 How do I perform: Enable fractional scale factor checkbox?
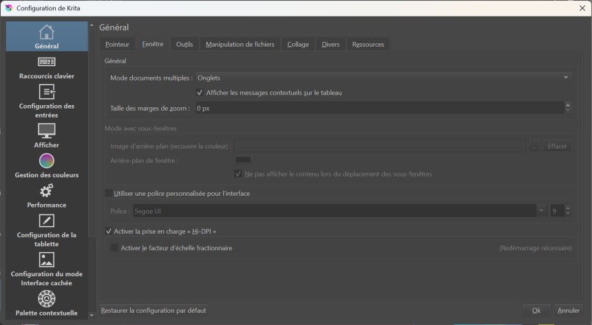(114, 248)
